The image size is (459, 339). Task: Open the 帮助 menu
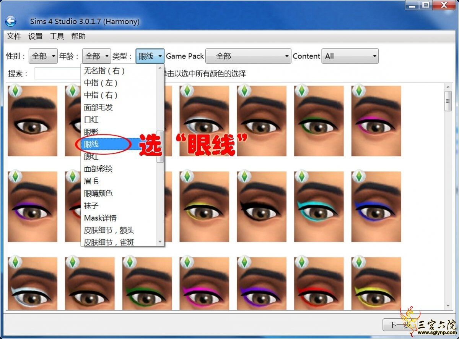click(78, 36)
